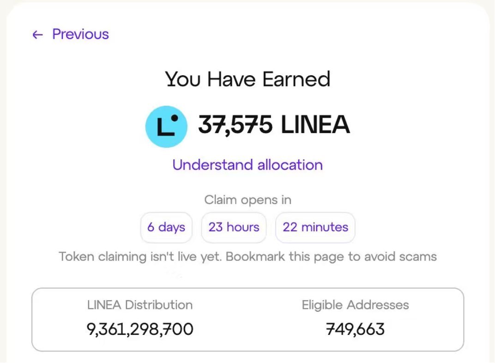495x363 pixels.
Task: Select the You Have Earned heading
Action: click(x=248, y=79)
